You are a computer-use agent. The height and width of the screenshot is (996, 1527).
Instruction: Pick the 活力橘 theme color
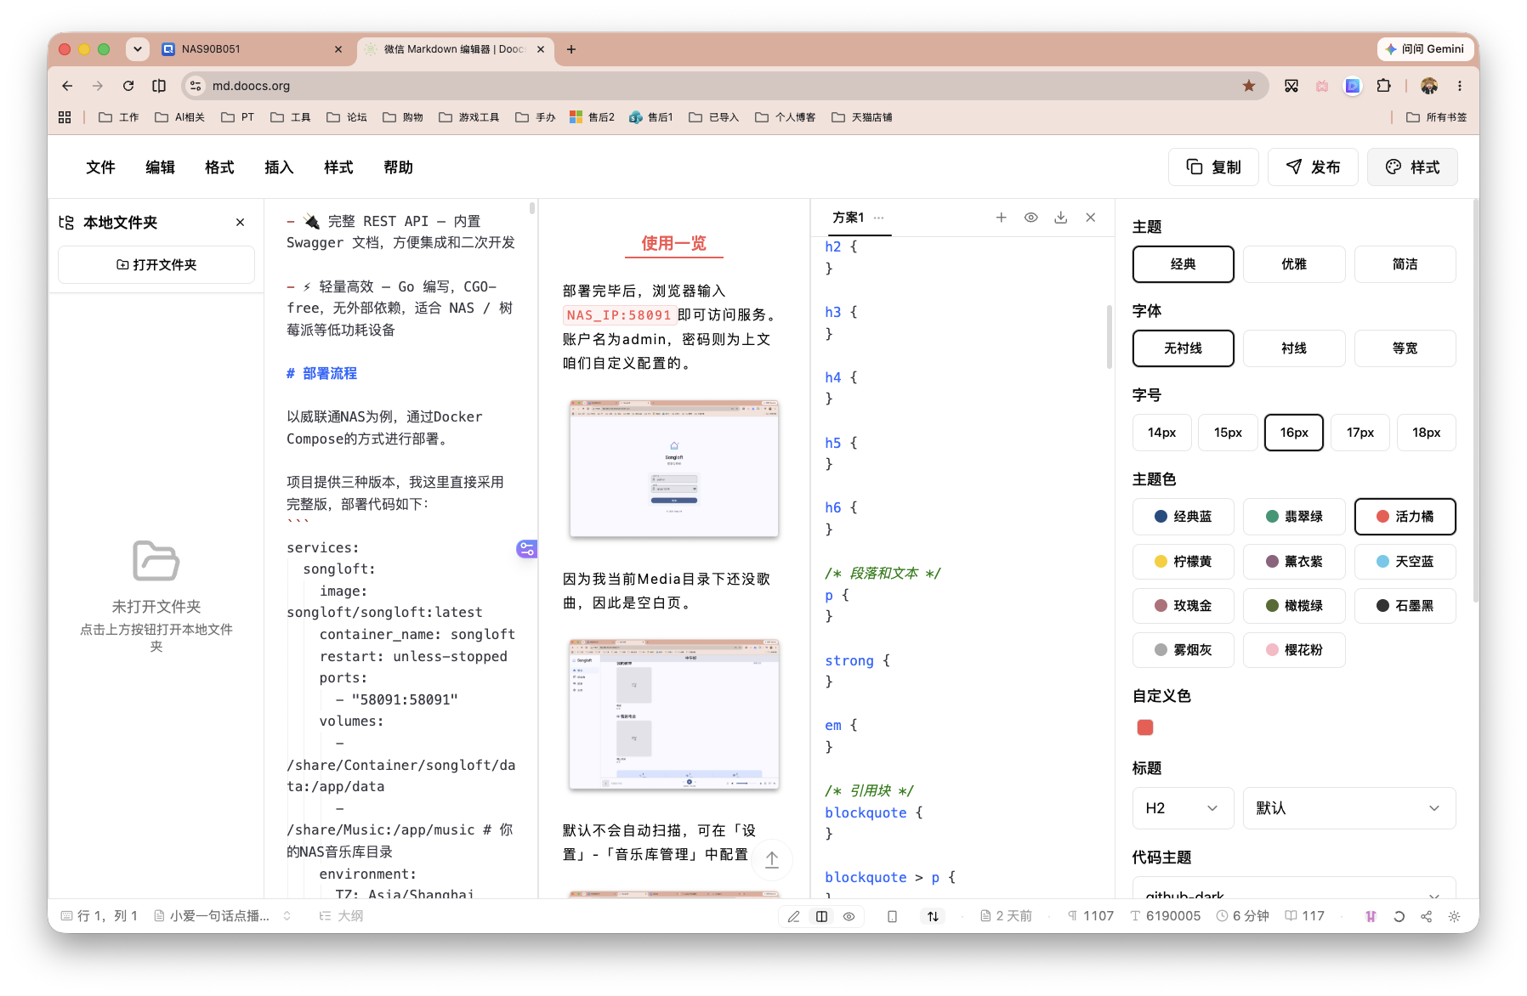(1405, 517)
